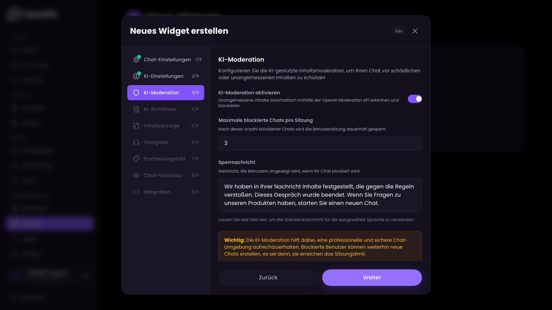
Task: Open Erscheinungsbild via the palette icon
Action: click(136, 158)
